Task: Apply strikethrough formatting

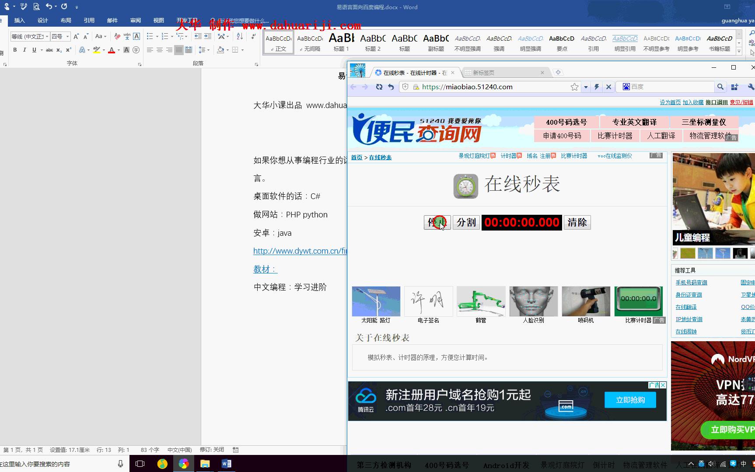Action: [x=49, y=50]
